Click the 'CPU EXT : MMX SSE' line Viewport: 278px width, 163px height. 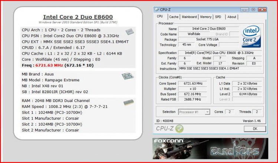pyautogui.click(x=75, y=42)
